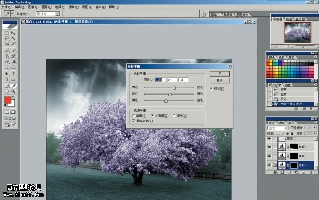Select the Elliptical Marquee tool
The width and height of the screenshot is (319, 200).
[x=7, y=33]
